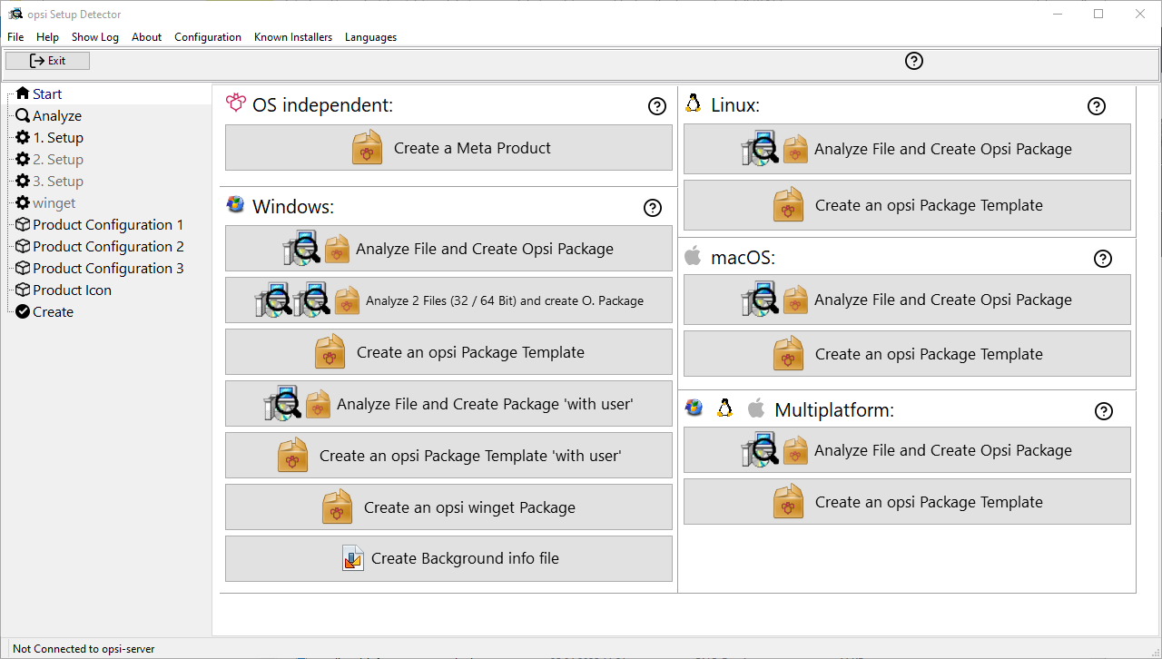The width and height of the screenshot is (1162, 659).
Task: Click the OS independent help question mark
Action: pyautogui.click(x=657, y=106)
